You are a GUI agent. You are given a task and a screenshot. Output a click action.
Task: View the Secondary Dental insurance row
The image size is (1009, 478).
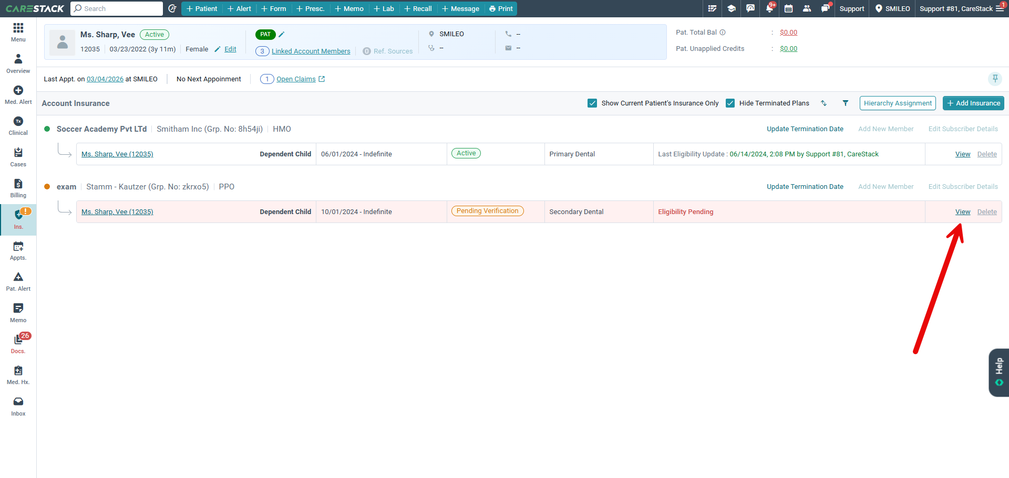pos(963,212)
